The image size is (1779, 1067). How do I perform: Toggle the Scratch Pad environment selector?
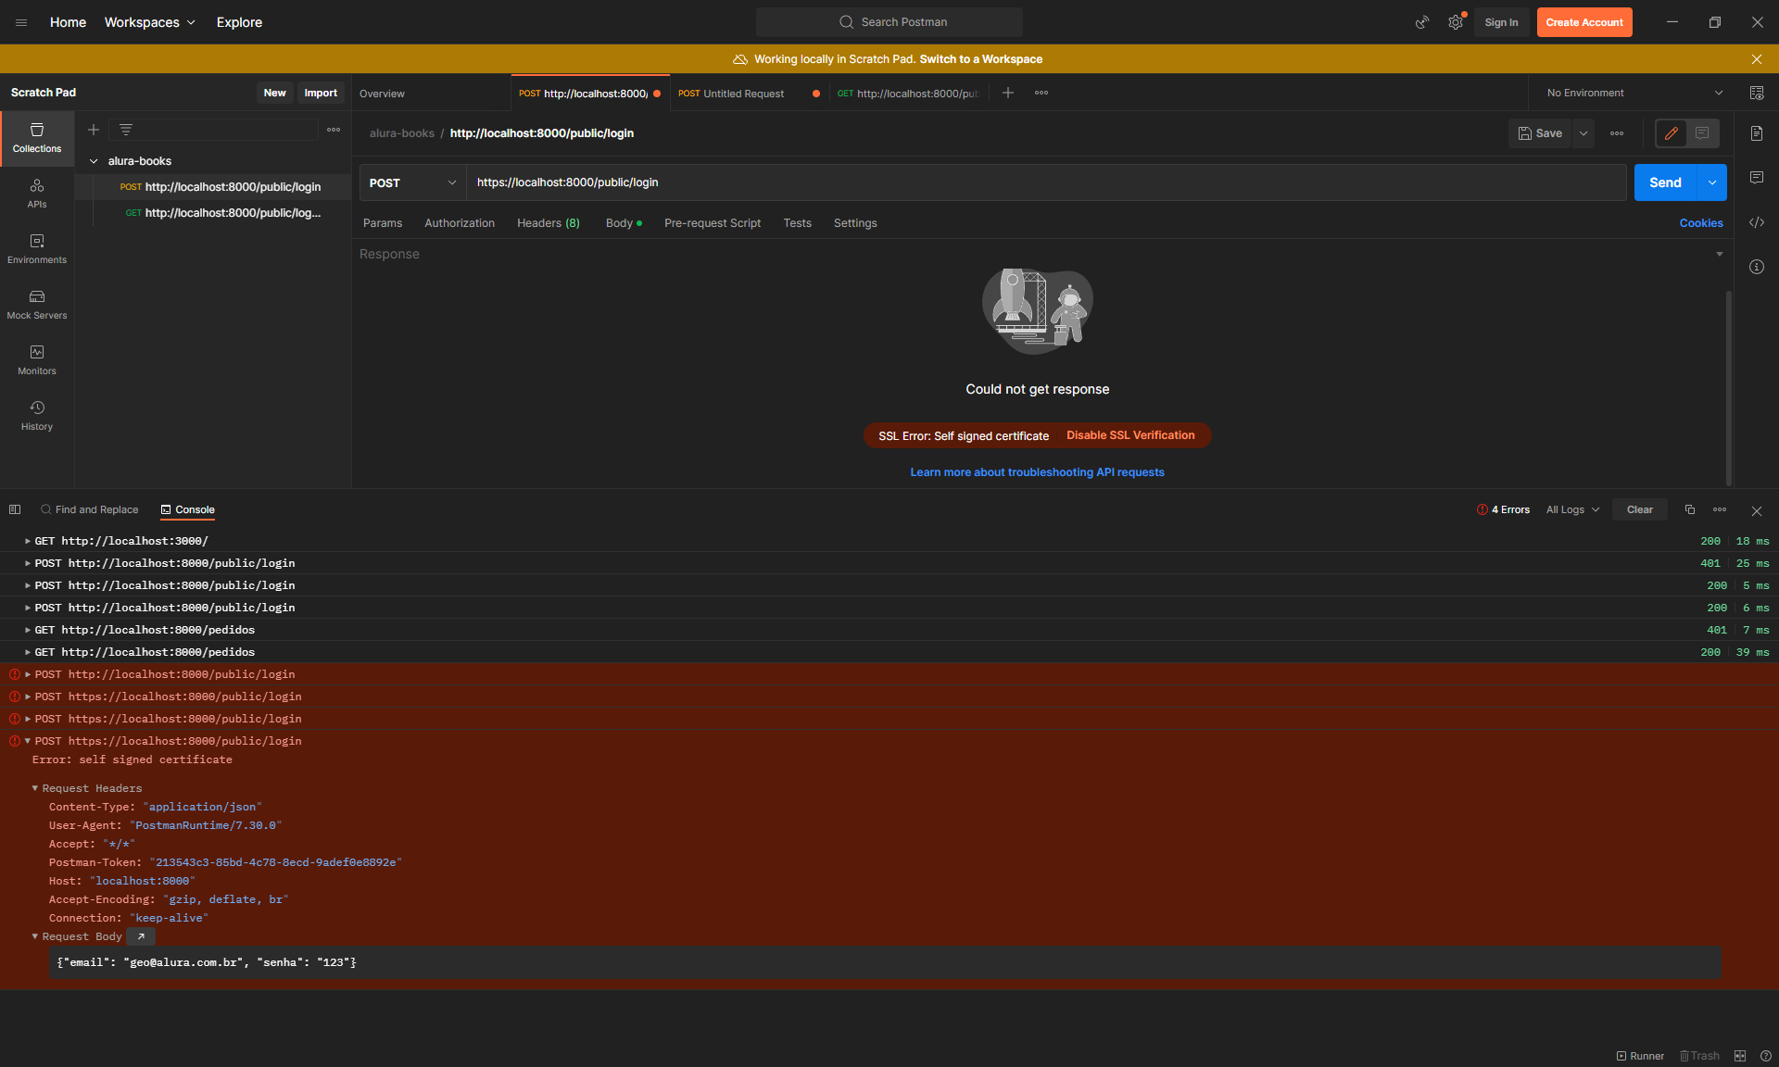(1631, 92)
